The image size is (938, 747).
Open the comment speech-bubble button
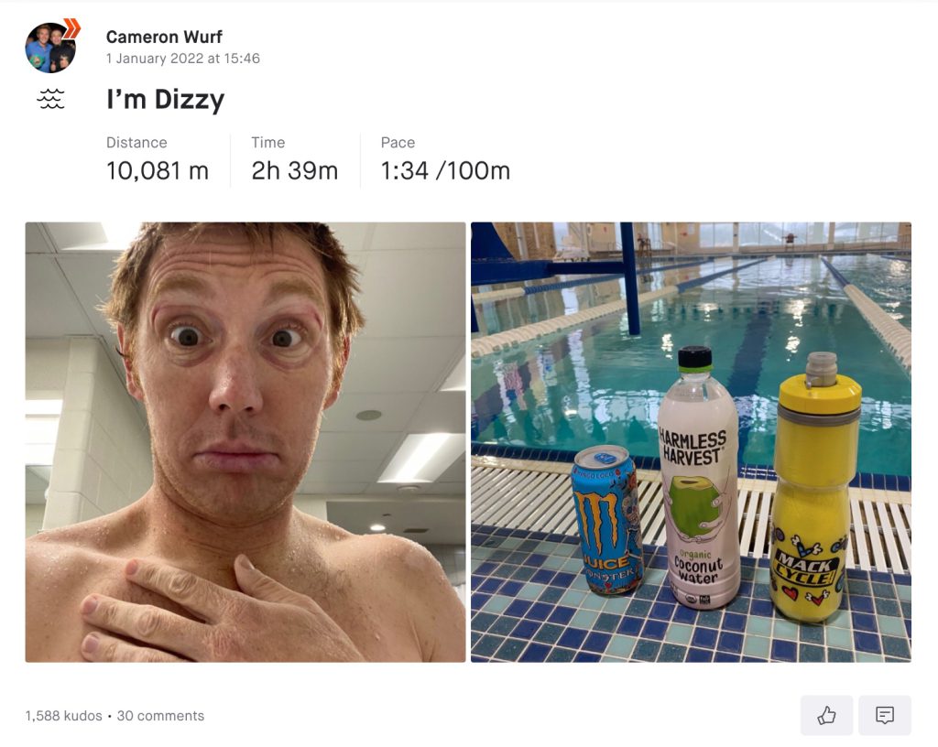click(885, 715)
